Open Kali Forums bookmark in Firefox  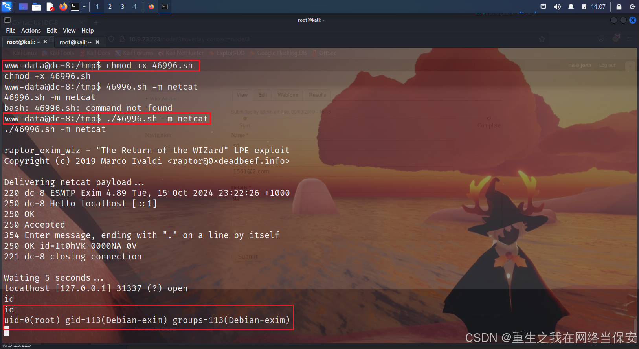[x=134, y=53]
